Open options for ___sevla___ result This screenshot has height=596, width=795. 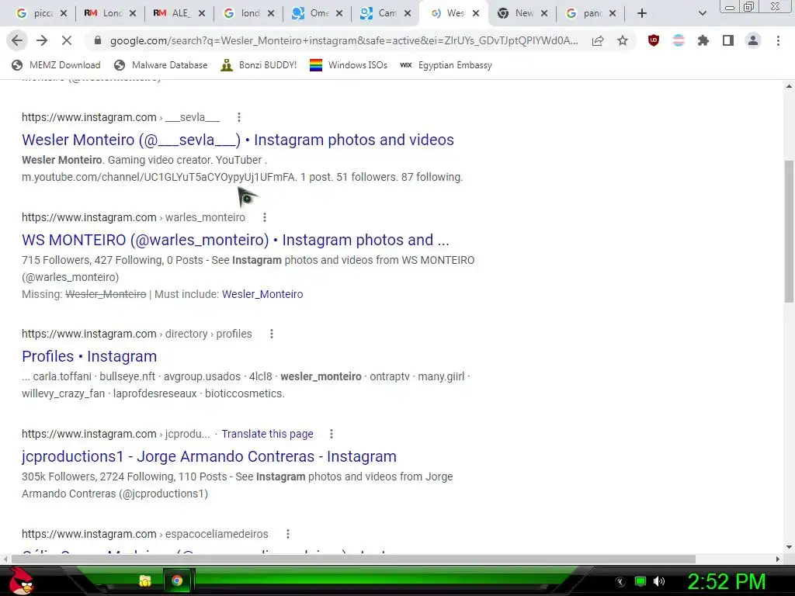pyautogui.click(x=239, y=117)
